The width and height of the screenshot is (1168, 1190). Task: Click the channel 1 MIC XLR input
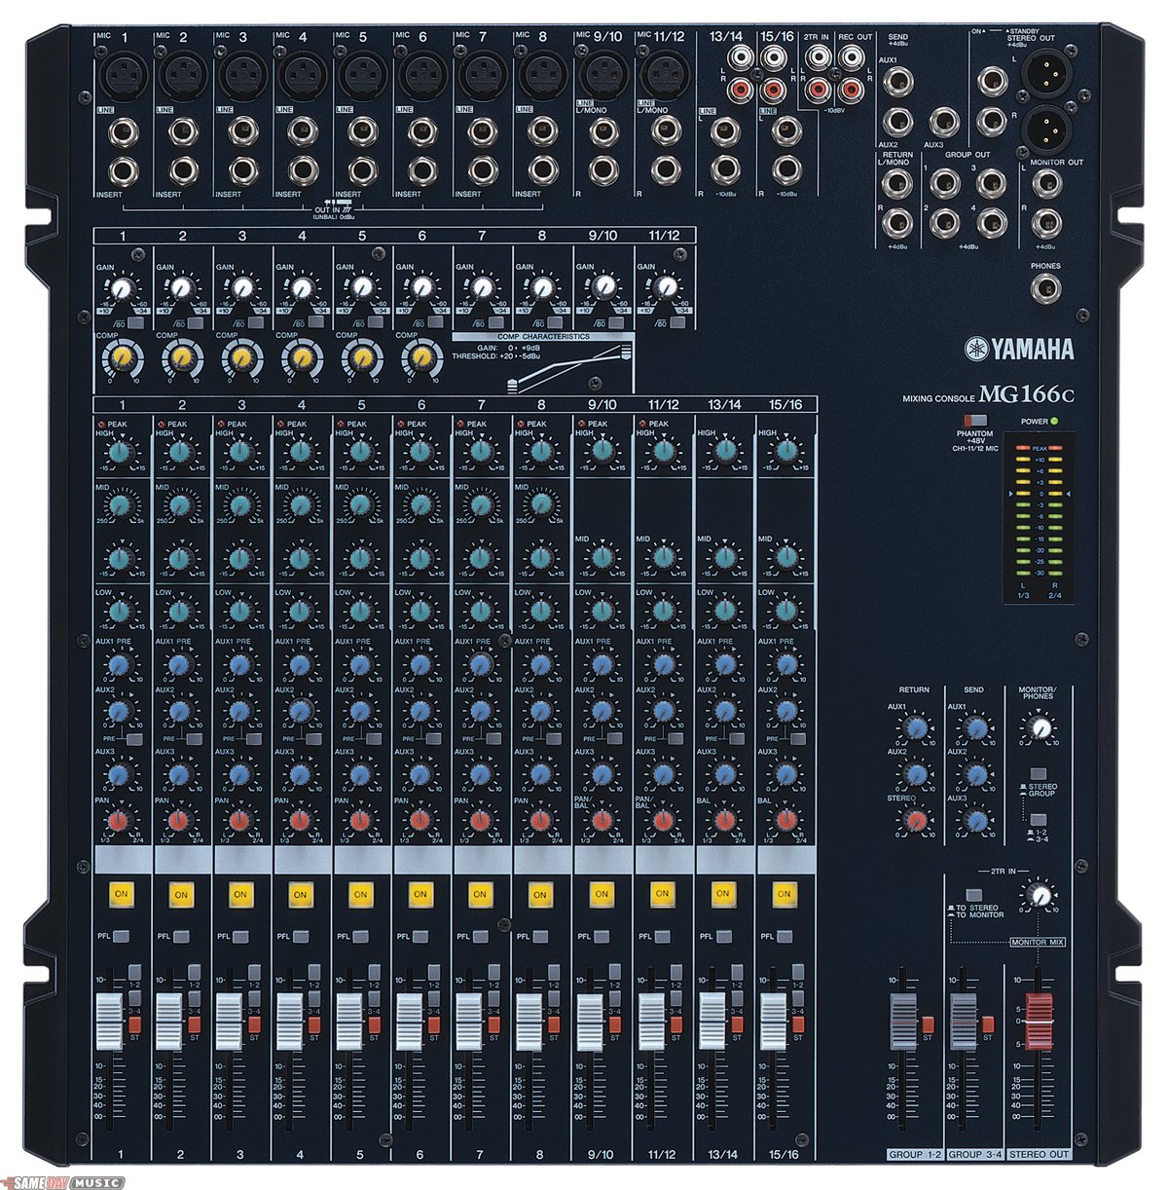tap(122, 71)
